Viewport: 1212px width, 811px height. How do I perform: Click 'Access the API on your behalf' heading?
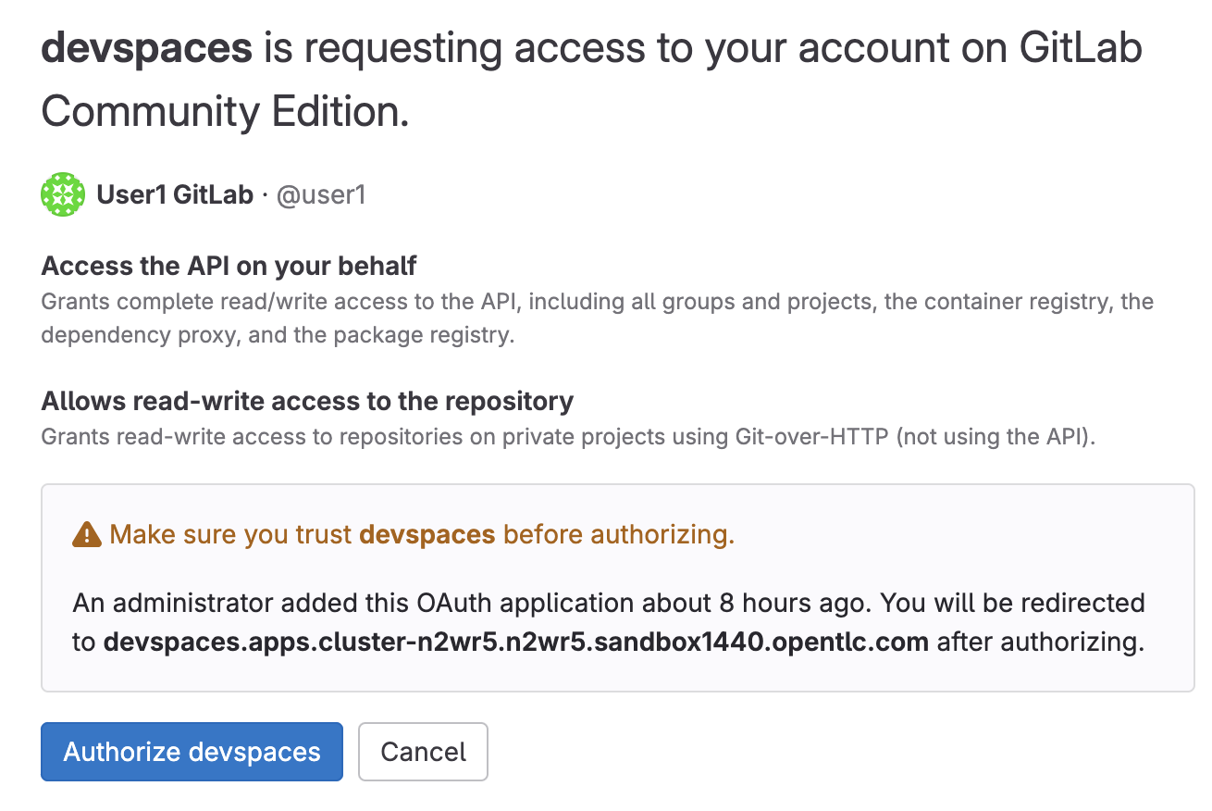point(229,267)
